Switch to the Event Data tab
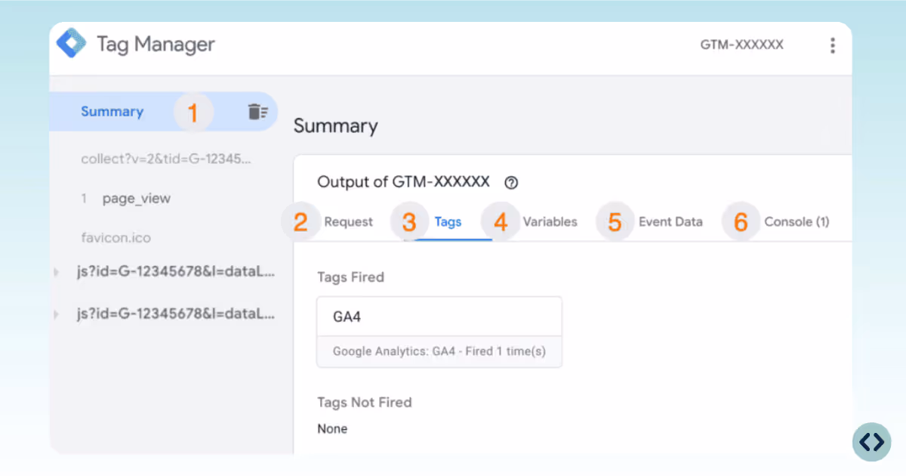The width and height of the screenshot is (906, 476). click(670, 221)
